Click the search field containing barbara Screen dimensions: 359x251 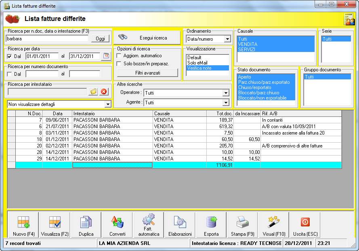[47, 39]
